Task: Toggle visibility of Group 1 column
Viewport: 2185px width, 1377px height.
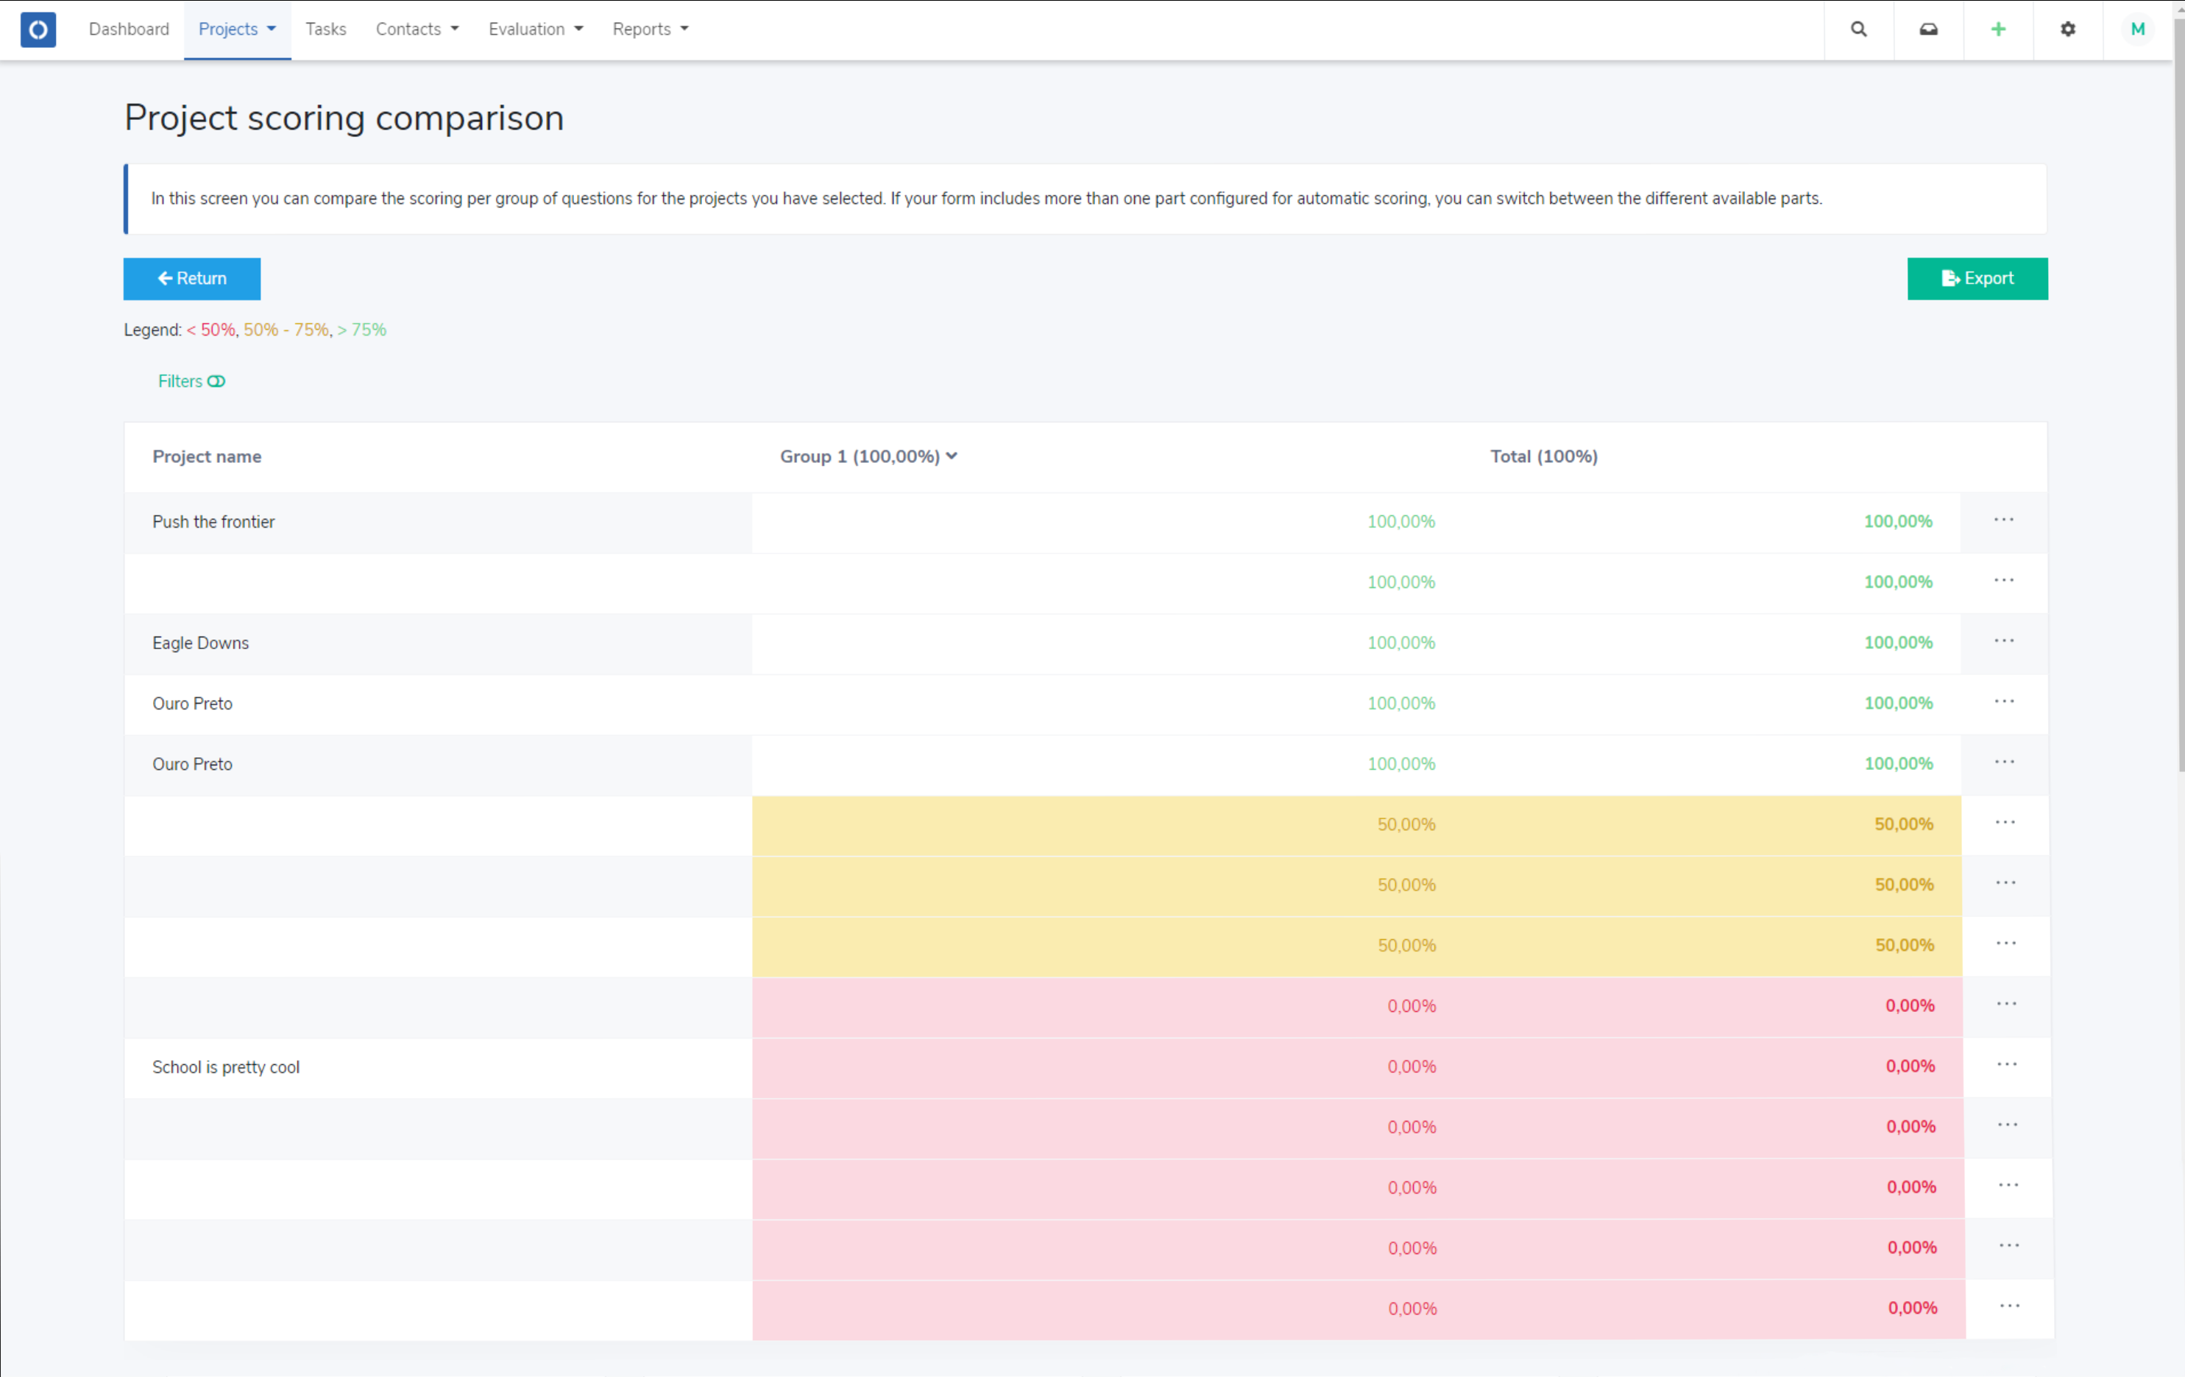Action: pos(955,457)
